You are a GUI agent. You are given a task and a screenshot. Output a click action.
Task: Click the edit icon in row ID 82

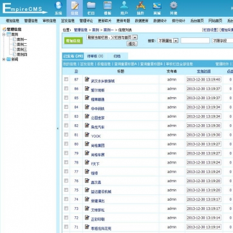click(87, 126)
